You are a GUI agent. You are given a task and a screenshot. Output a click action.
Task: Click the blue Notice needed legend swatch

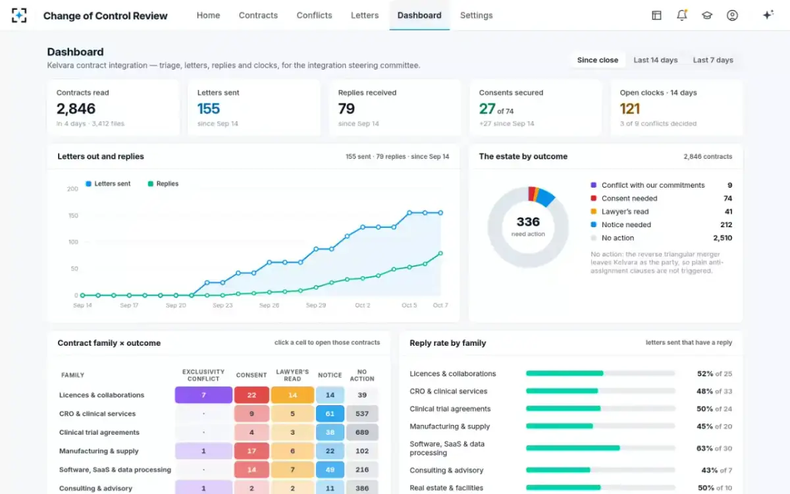[x=594, y=225]
